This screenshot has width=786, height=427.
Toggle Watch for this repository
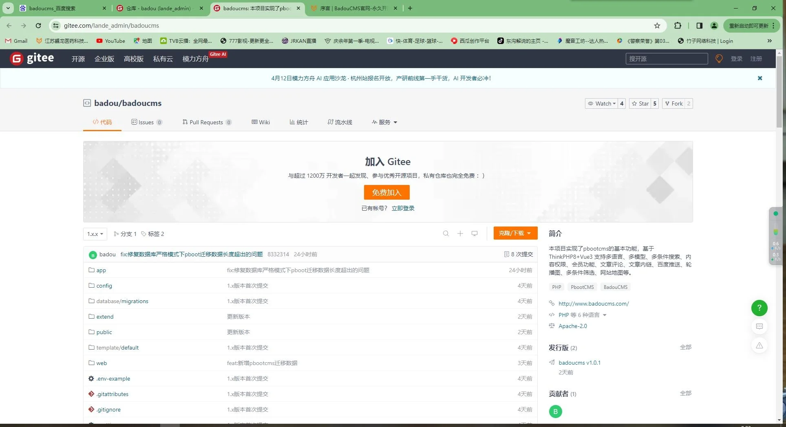pyautogui.click(x=602, y=103)
